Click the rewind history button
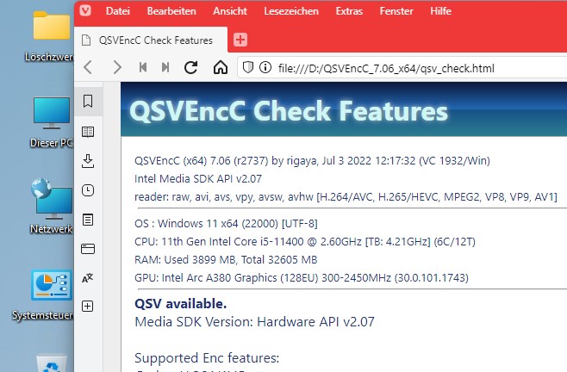Screen dimensions: 567x372 click(143, 67)
